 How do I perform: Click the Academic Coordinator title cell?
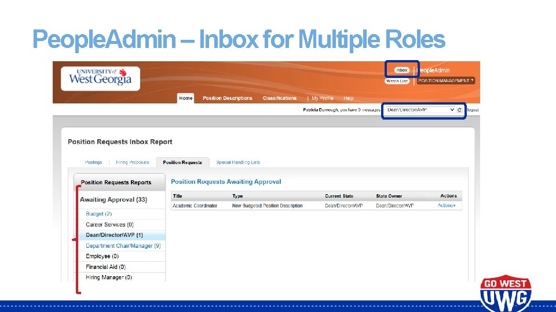pos(195,206)
